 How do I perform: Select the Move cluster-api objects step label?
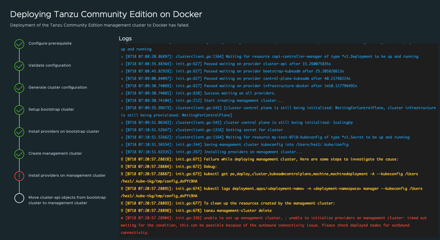(67, 200)
